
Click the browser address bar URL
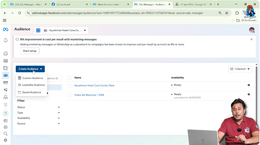(x=118, y=13)
